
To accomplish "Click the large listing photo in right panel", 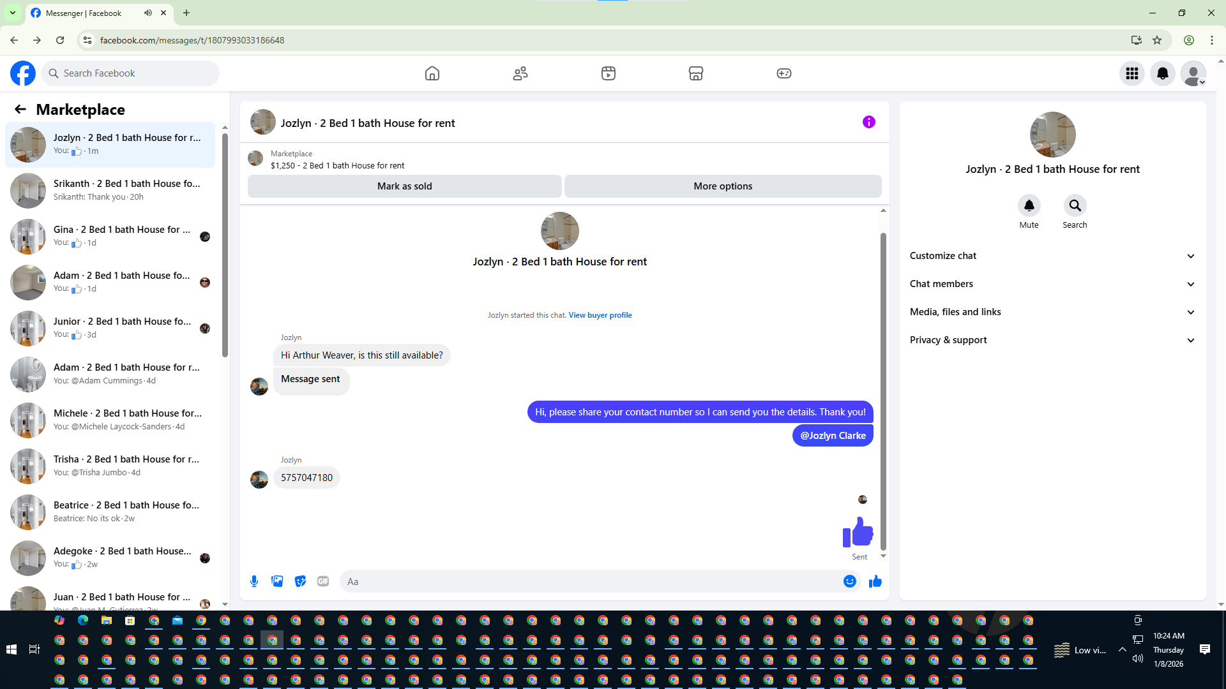I will (x=1053, y=135).
